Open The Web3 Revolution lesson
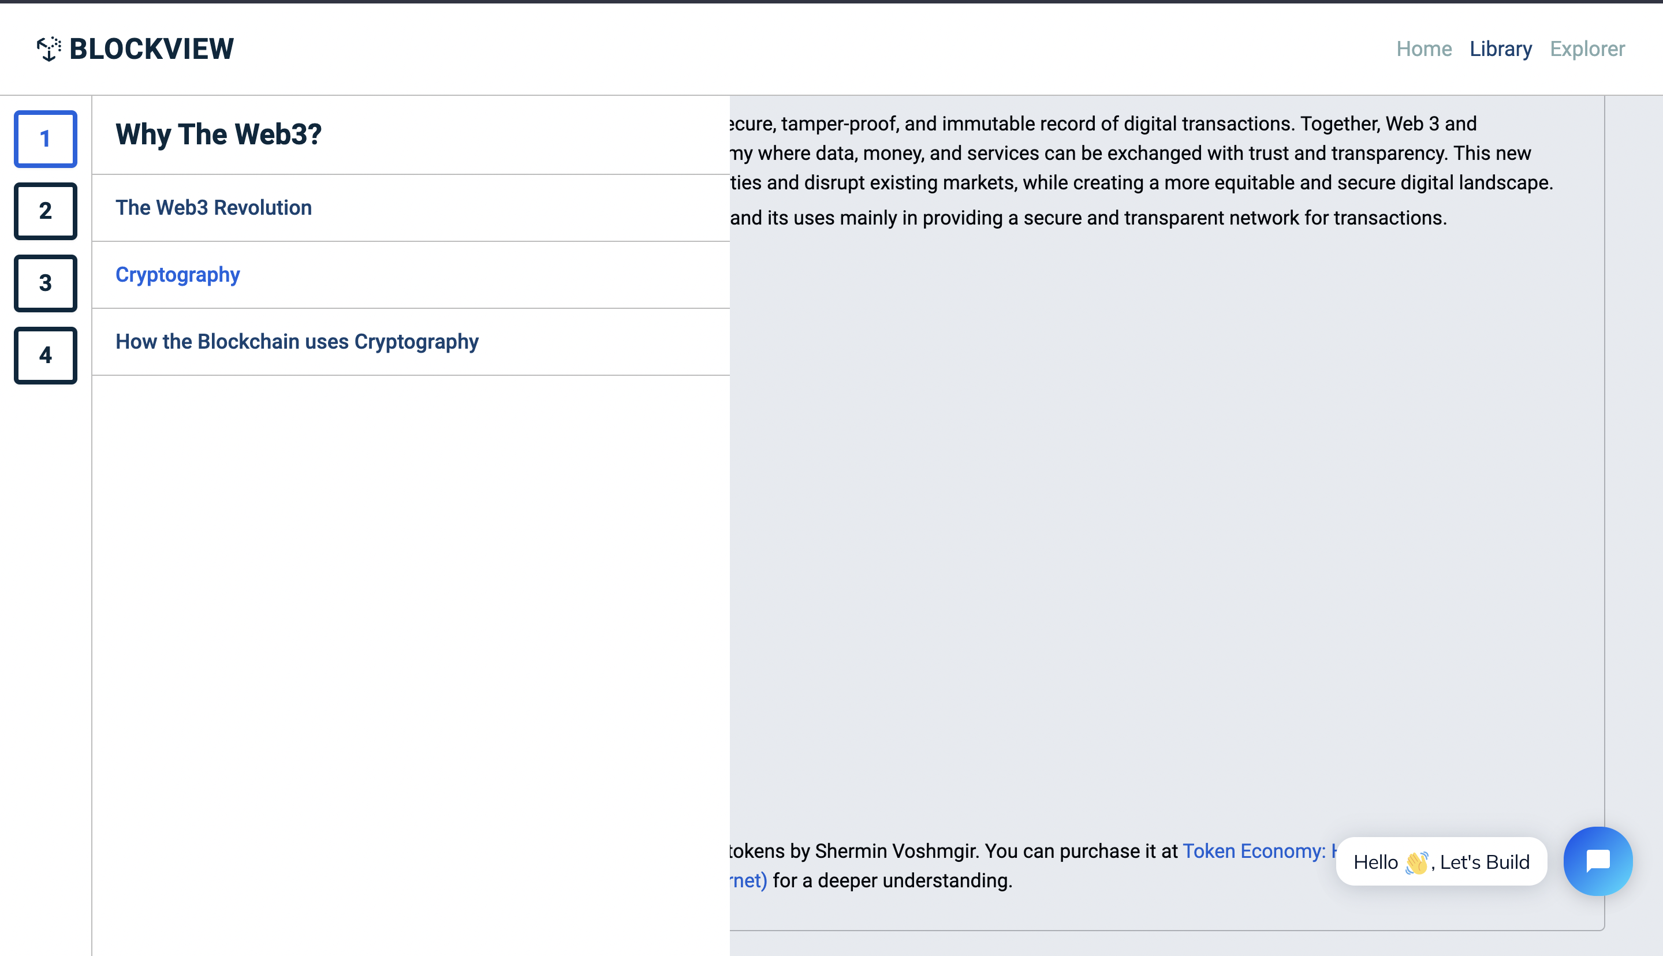1663x956 pixels. (214, 207)
